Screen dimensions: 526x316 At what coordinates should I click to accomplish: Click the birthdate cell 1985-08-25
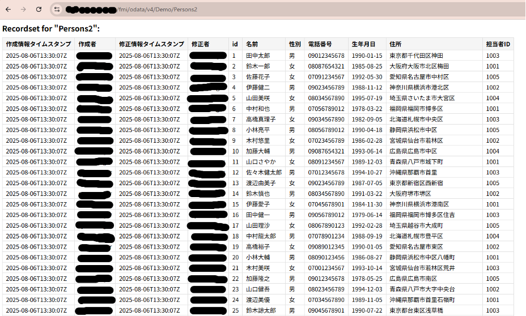coord(367,66)
